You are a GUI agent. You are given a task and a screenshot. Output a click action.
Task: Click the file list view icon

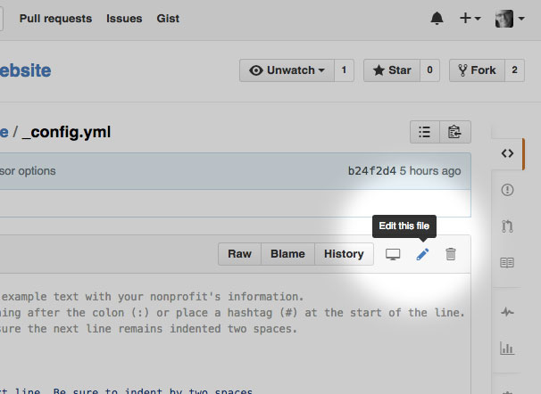click(425, 132)
